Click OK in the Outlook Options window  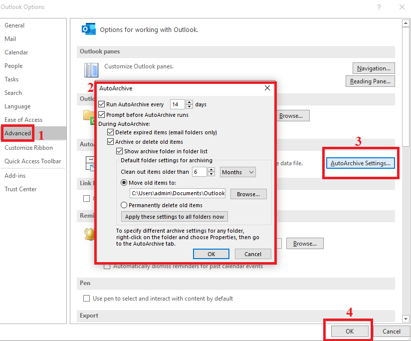tap(350, 332)
